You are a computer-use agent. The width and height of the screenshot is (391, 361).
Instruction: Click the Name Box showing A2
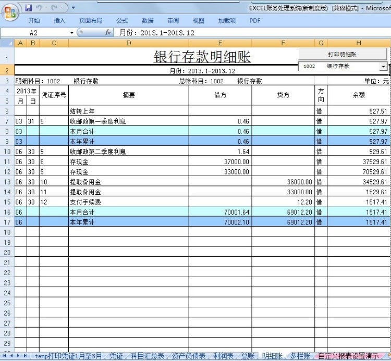click(34, 33)
